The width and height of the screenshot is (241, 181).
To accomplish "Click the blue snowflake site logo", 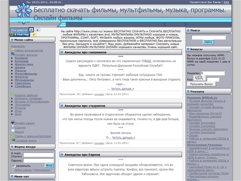I will click(24, 10).
